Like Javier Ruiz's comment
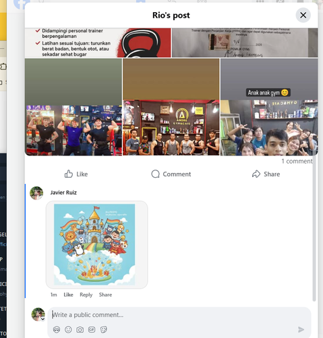This screenshot has width=323, height=338. click(68, 295)
